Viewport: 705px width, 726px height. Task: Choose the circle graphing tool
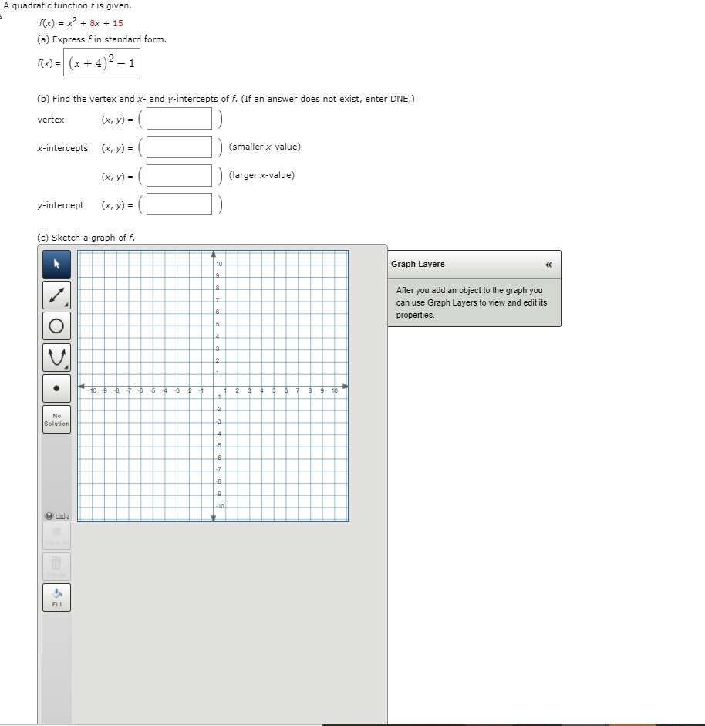coord(56,326)
